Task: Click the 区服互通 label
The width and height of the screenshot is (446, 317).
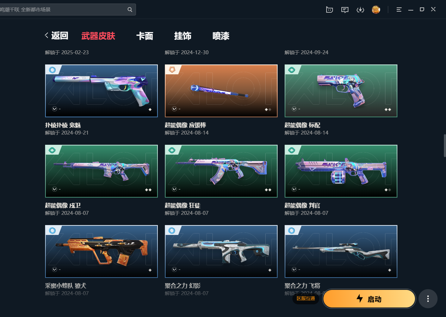Action: point(306,299)
